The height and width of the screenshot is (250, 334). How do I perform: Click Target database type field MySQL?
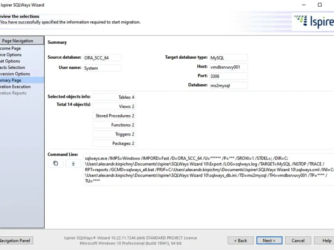(x=228, y=57)
